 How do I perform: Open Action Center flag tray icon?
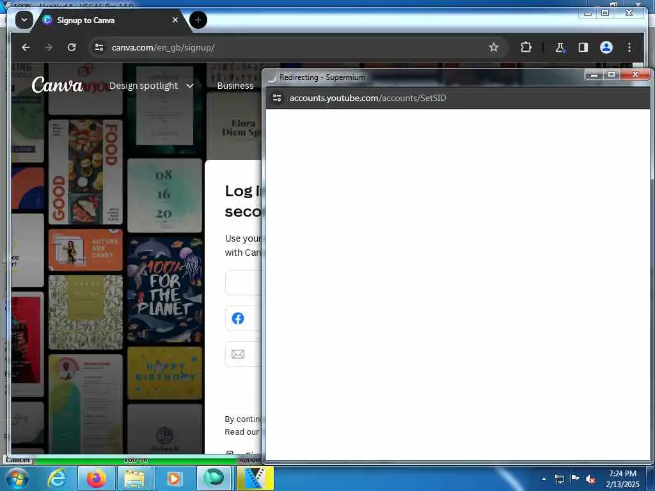tap(575, 478)
